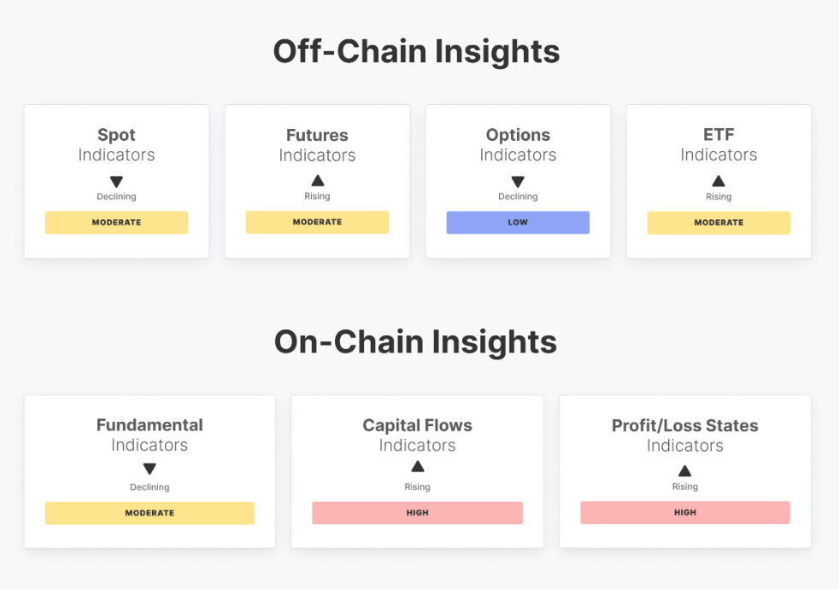Image resolution: width=839 pixels, height=589 pixels.
Task: Click the declining arrow under Options Indicators
Action: point(518,182)
